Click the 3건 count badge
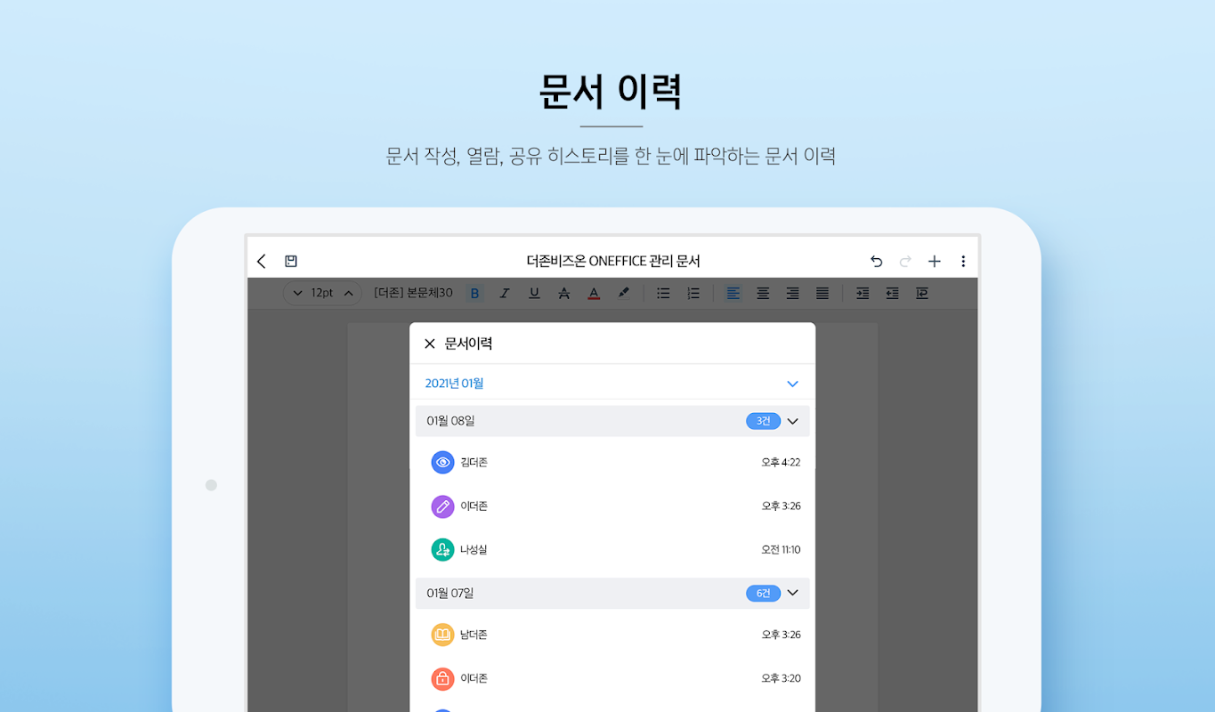Image resolution: width=1215 pixels, height=712 pixels. pyautogui.click(x=763, y=421)
